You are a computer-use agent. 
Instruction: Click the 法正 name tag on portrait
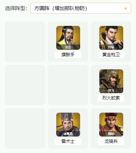(68, 47)
